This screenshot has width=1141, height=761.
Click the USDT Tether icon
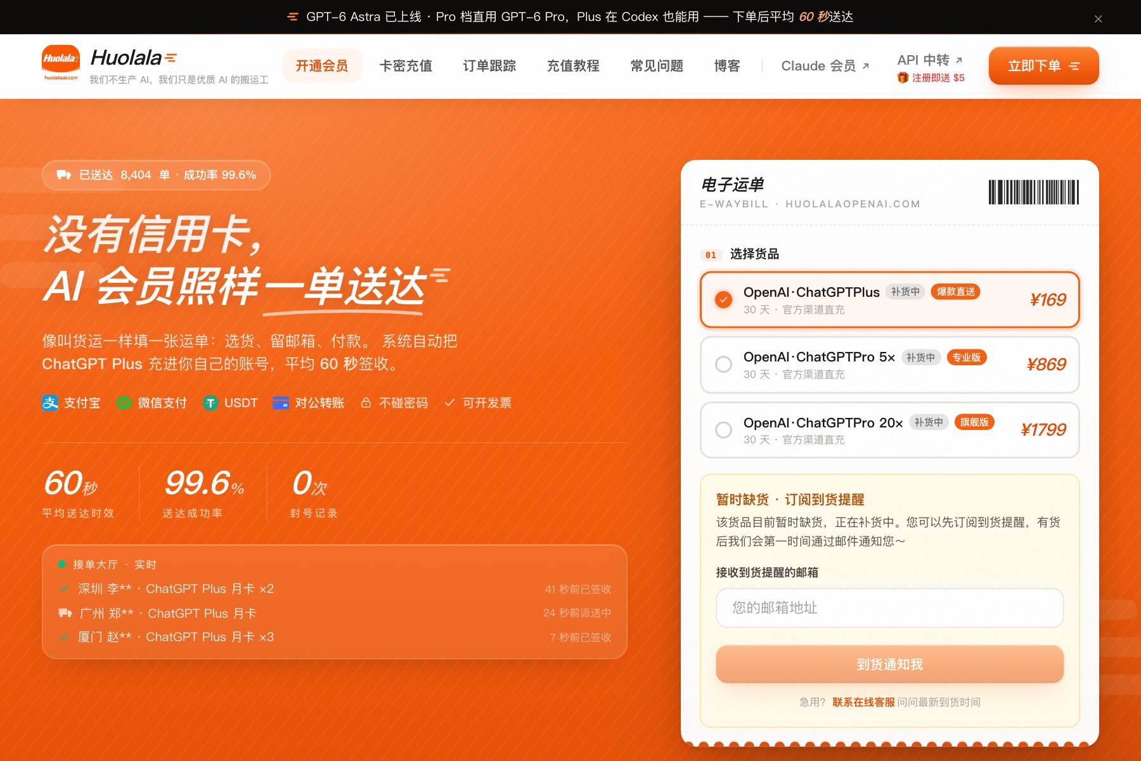[210, 403]
